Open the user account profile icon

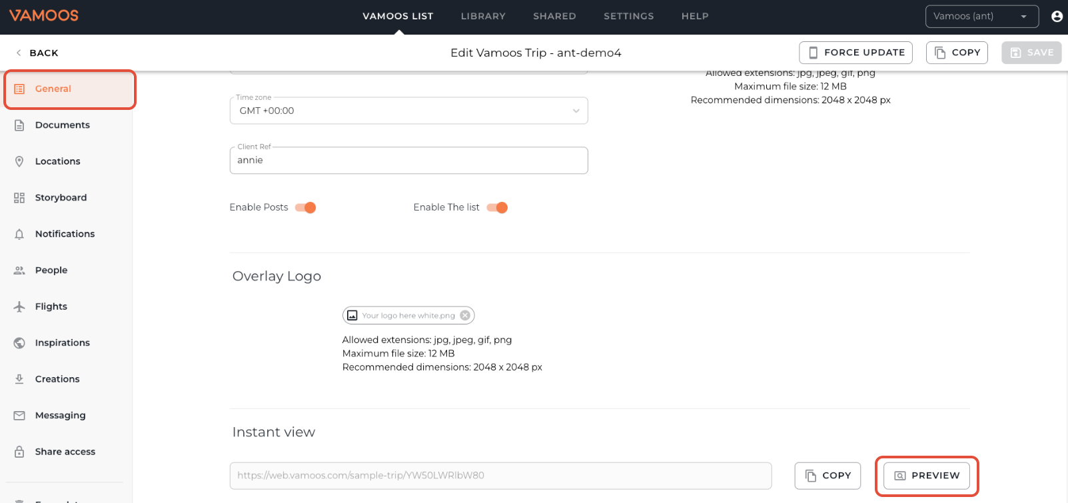1057,17
